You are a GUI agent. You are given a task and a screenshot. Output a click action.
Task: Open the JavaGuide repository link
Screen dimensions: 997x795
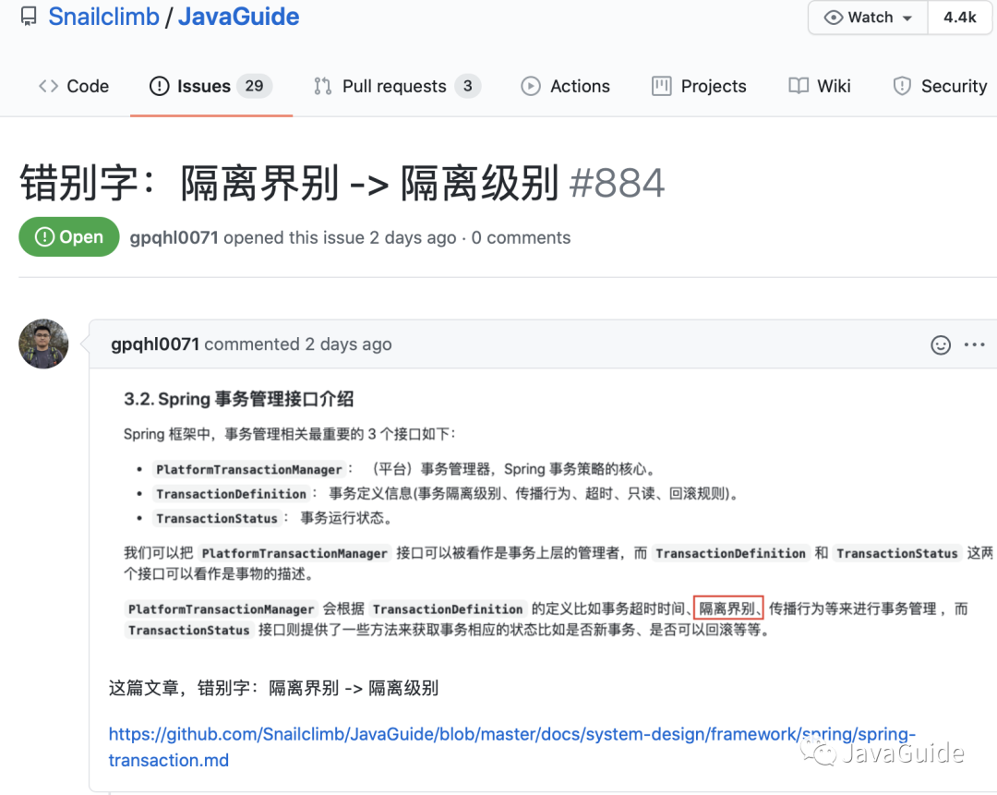pyautogui.click(x=238, y=17)
